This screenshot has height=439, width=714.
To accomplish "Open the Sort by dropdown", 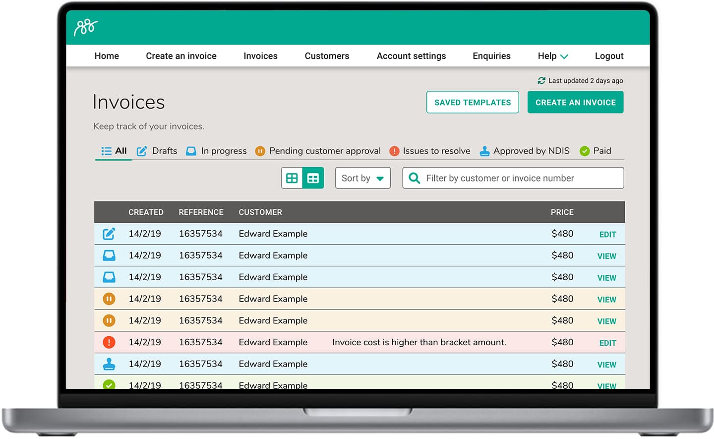I will click(x=362, y=178).
